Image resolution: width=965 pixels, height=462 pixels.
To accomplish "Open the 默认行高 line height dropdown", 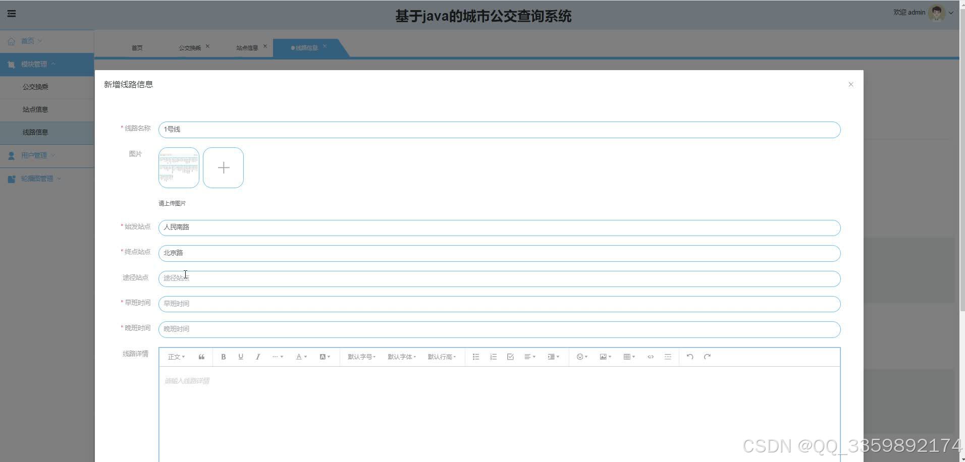I will (x=442, y=357).
